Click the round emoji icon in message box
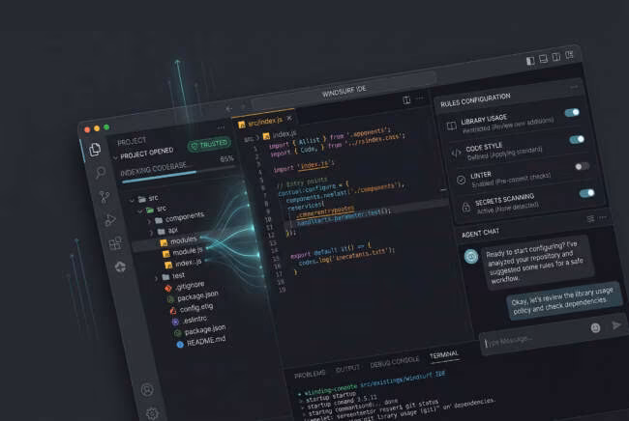Viewport: 629px width, 421px height. point(595,327)
